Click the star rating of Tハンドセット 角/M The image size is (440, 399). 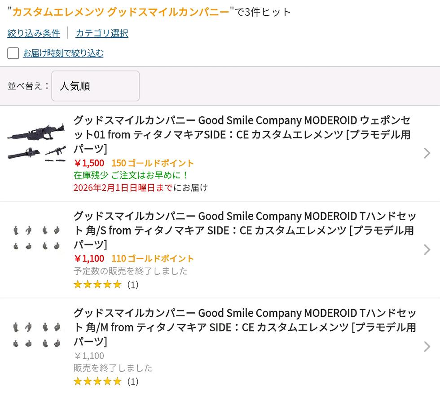point(97,381)
